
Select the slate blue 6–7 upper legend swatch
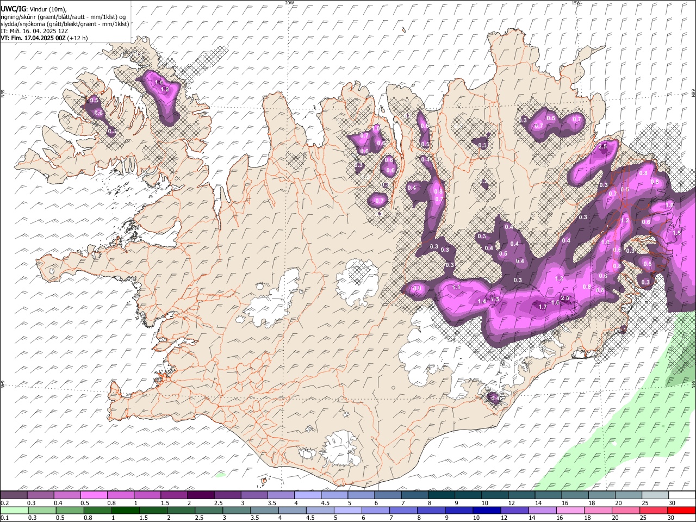388,495
